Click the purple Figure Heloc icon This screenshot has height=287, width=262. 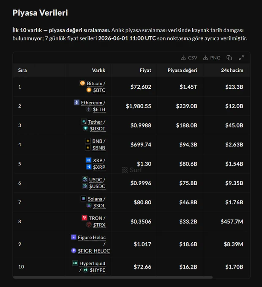74,237
